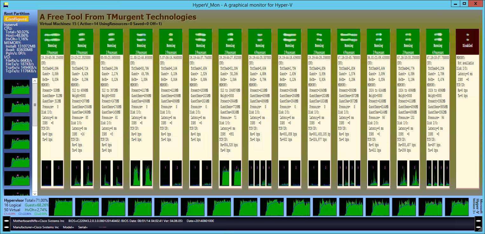
Task: Click the 'Serial=' entry in the bottom bar
Action: pos(82,227)
